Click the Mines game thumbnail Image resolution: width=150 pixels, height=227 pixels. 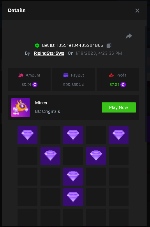tap(21, 107)
